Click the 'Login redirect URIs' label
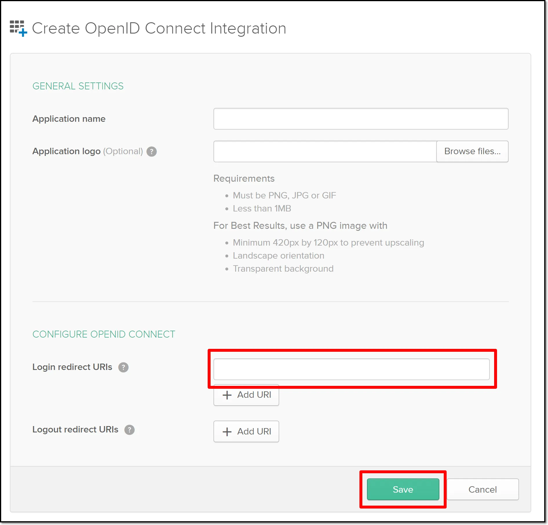 click(72, 367)
